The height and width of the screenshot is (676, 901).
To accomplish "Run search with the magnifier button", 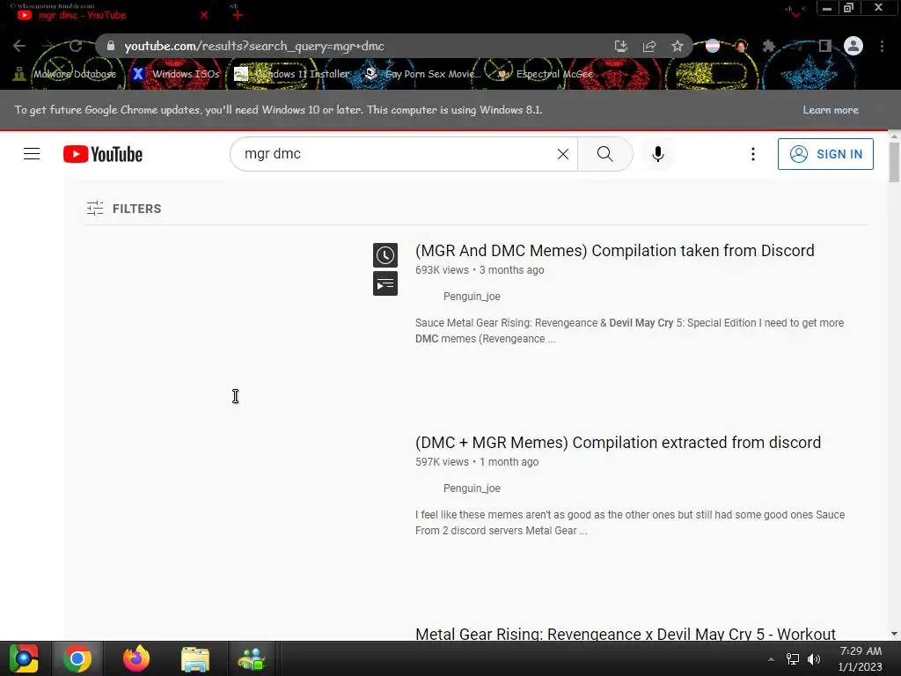I will click(x=605, y=154).
